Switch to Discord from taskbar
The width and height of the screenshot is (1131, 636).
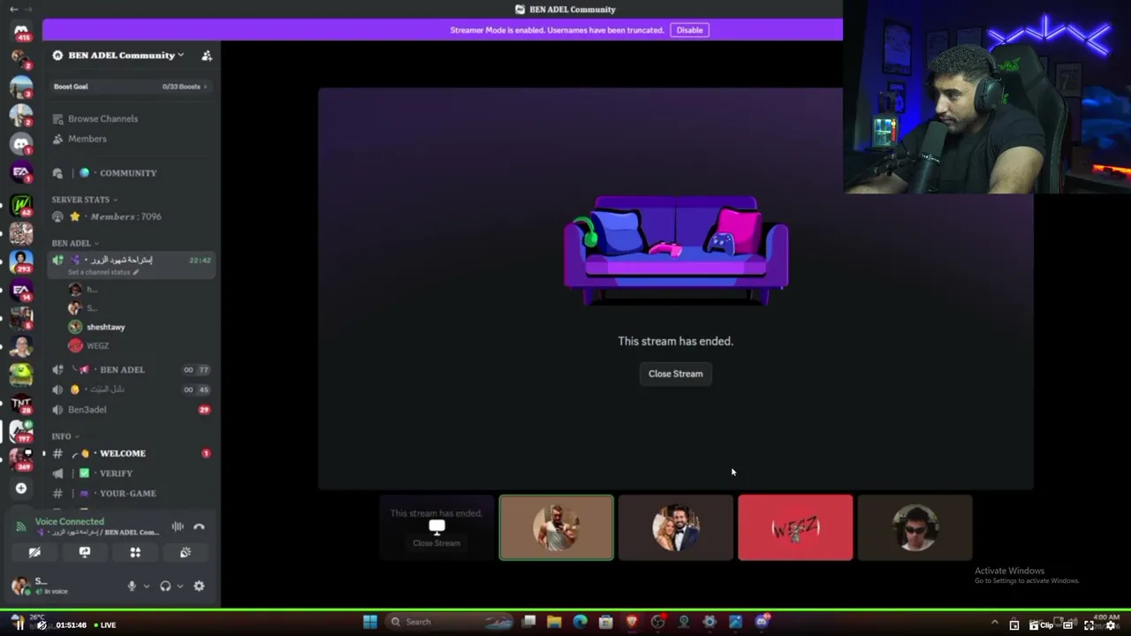(x=762, y=622)
